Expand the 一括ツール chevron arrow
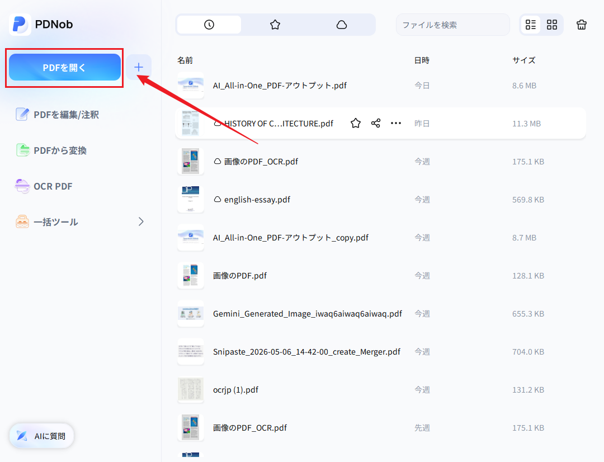 coord(141,221)
